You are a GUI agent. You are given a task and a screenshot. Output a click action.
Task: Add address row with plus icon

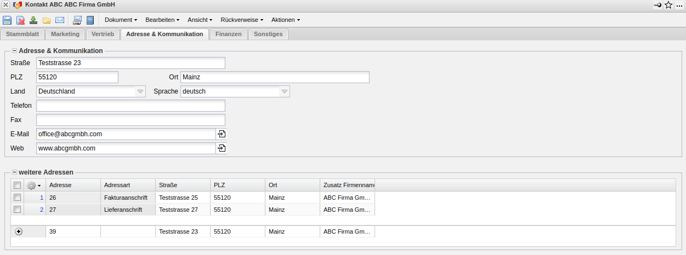coord(19,231)
